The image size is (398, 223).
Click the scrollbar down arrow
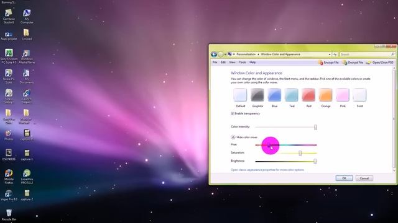pyautogui.click(x=394, y=171)
